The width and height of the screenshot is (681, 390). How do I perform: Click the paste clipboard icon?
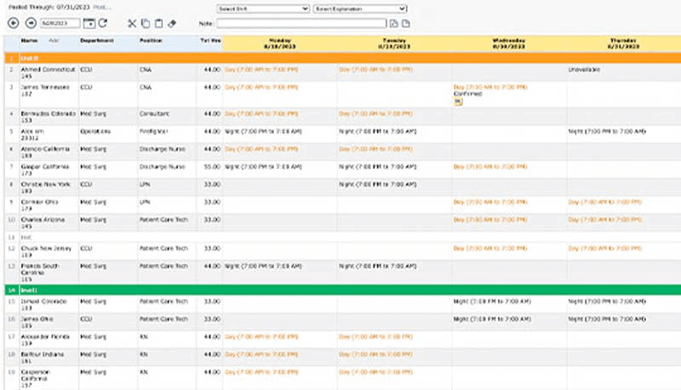pos(158,23)
